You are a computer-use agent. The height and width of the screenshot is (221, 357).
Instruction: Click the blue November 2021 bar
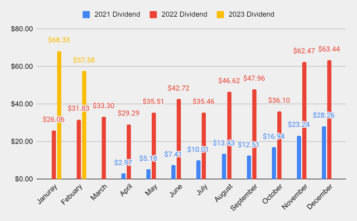pos(299,157)
